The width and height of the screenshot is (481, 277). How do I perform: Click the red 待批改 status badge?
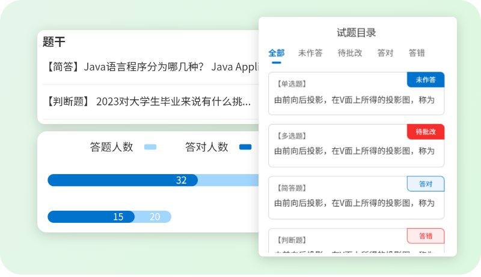point(426,131)
